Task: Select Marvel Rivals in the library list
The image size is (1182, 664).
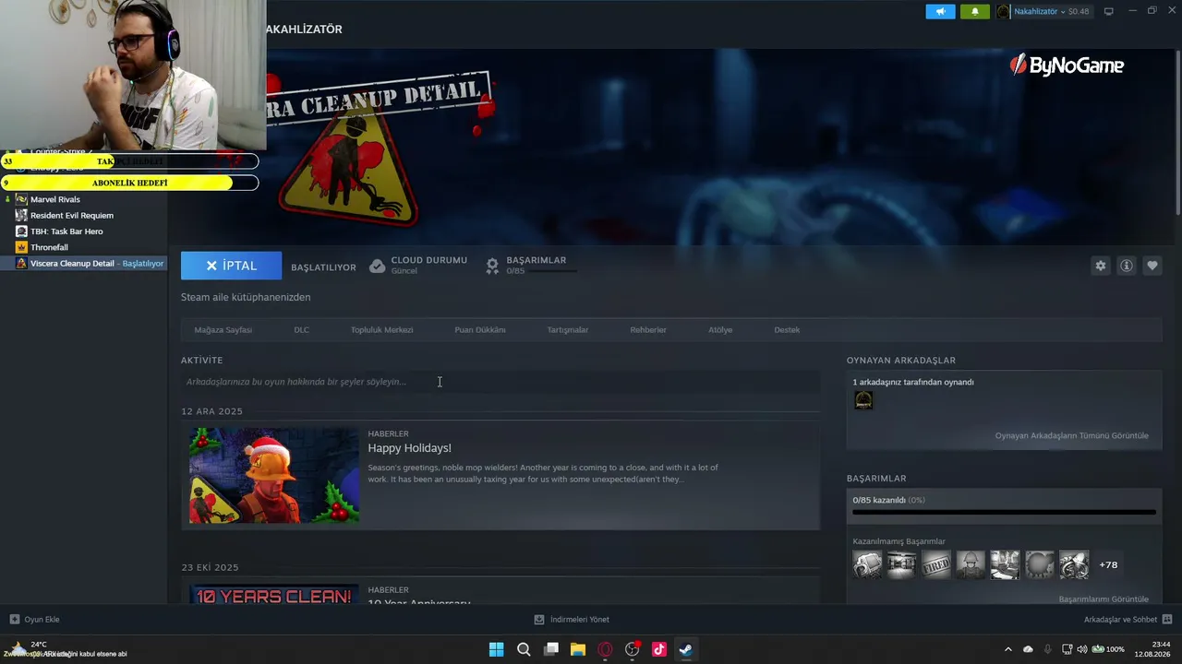Action: pyautogui.click(x=55, y=199)
